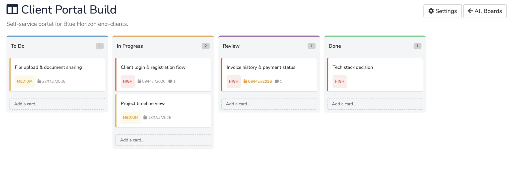Click Add a card in Review column
Image resolution: width=514 pixels, height=176 pixels.
269,104
